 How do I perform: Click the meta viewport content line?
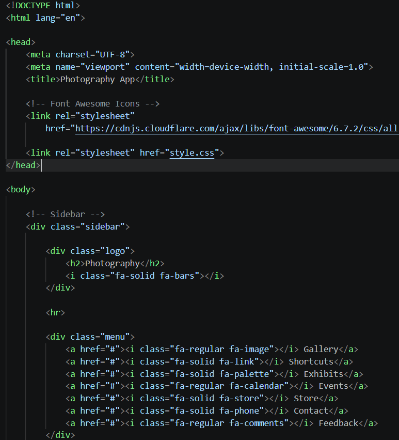pos(199,67)
